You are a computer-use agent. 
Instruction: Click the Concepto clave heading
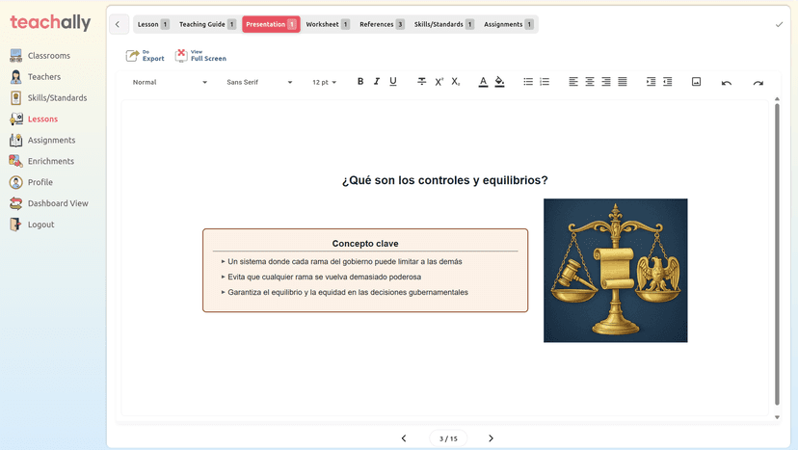tap(365, 244)
